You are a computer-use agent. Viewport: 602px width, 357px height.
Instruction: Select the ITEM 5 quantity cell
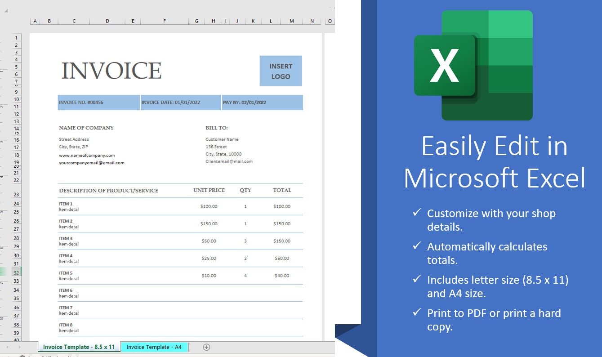pos(245,276)
